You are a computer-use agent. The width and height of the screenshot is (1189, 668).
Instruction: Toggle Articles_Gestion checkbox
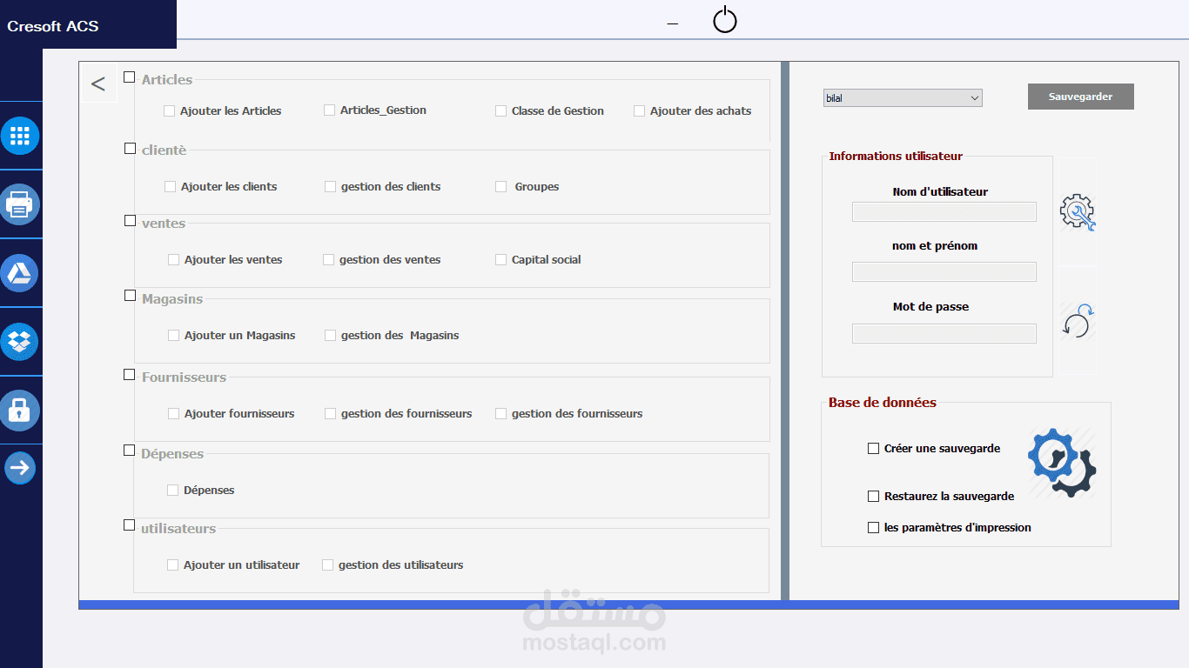[330, 110]
